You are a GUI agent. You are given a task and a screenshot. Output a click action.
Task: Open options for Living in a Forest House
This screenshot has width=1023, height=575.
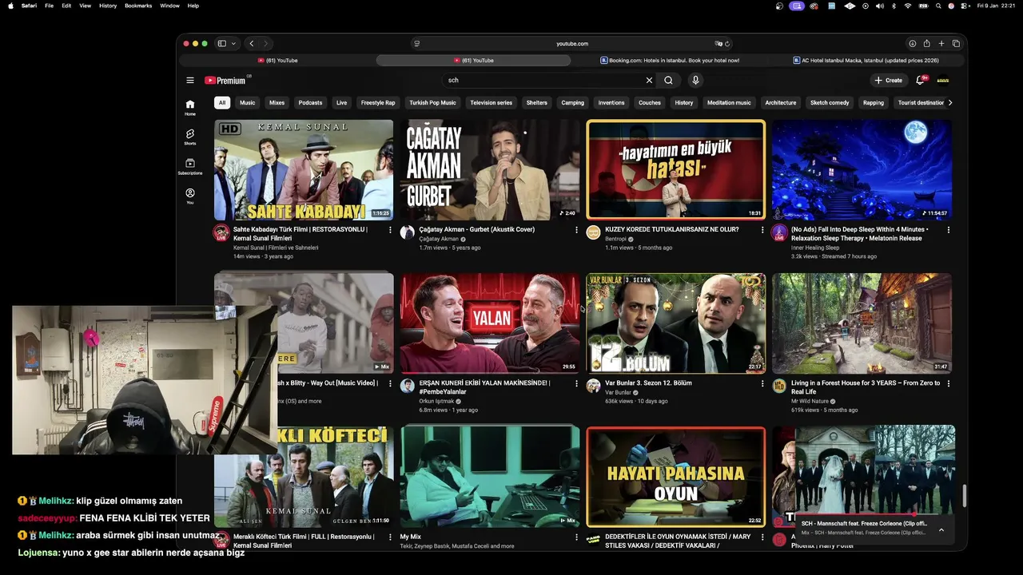click(x=949, y=383)
